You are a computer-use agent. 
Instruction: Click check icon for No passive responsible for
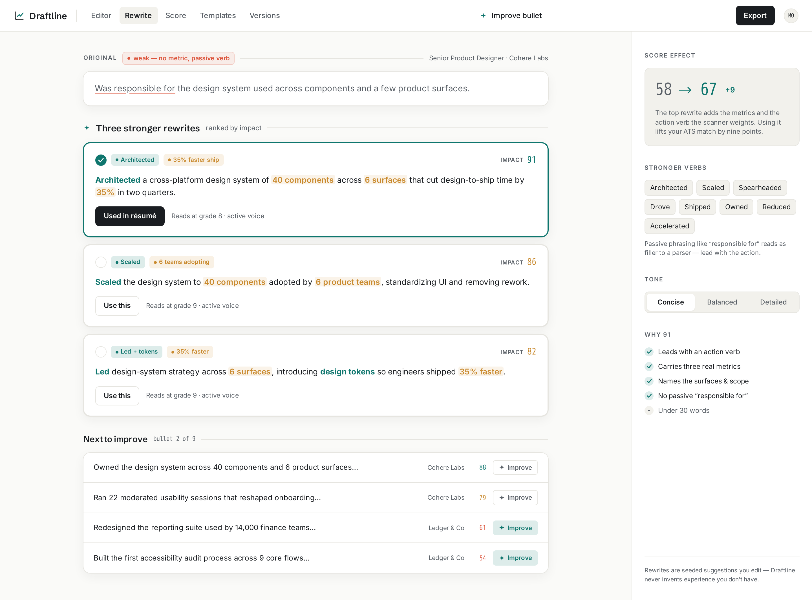click(649, 396)
